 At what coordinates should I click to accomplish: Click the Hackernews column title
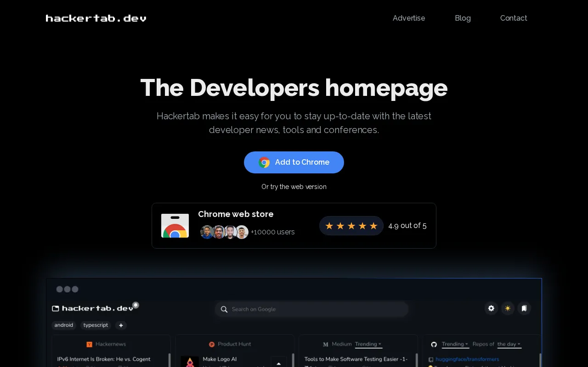(111, 344)
